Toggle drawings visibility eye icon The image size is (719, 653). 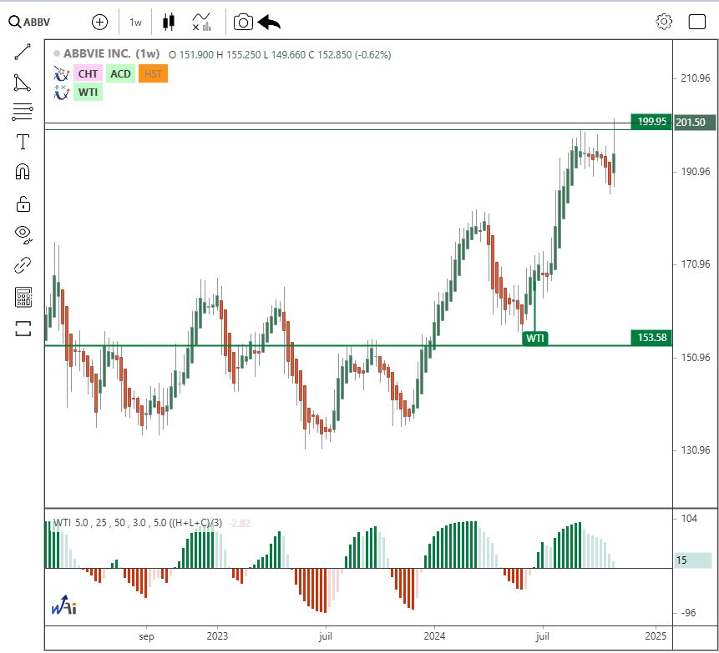point(23,234)
